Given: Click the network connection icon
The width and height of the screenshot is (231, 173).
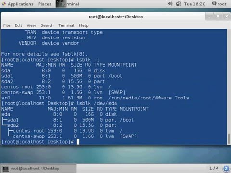Looking at the screenshot, I should tap(178, 4).
